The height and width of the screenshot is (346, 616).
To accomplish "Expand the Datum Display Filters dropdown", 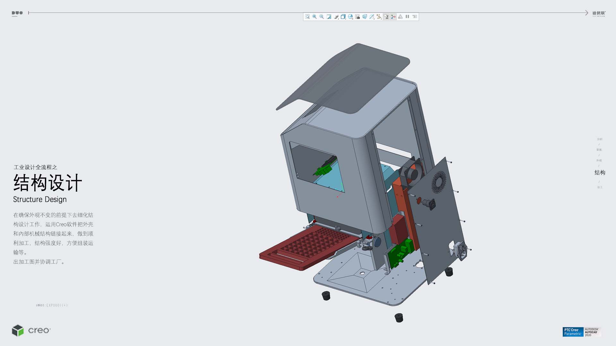I will click(x=379, y=17).
